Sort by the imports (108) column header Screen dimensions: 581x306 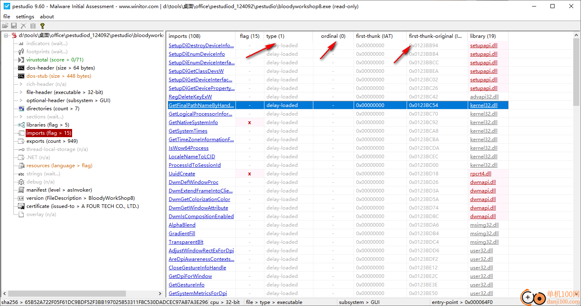(x=201, y=36)
